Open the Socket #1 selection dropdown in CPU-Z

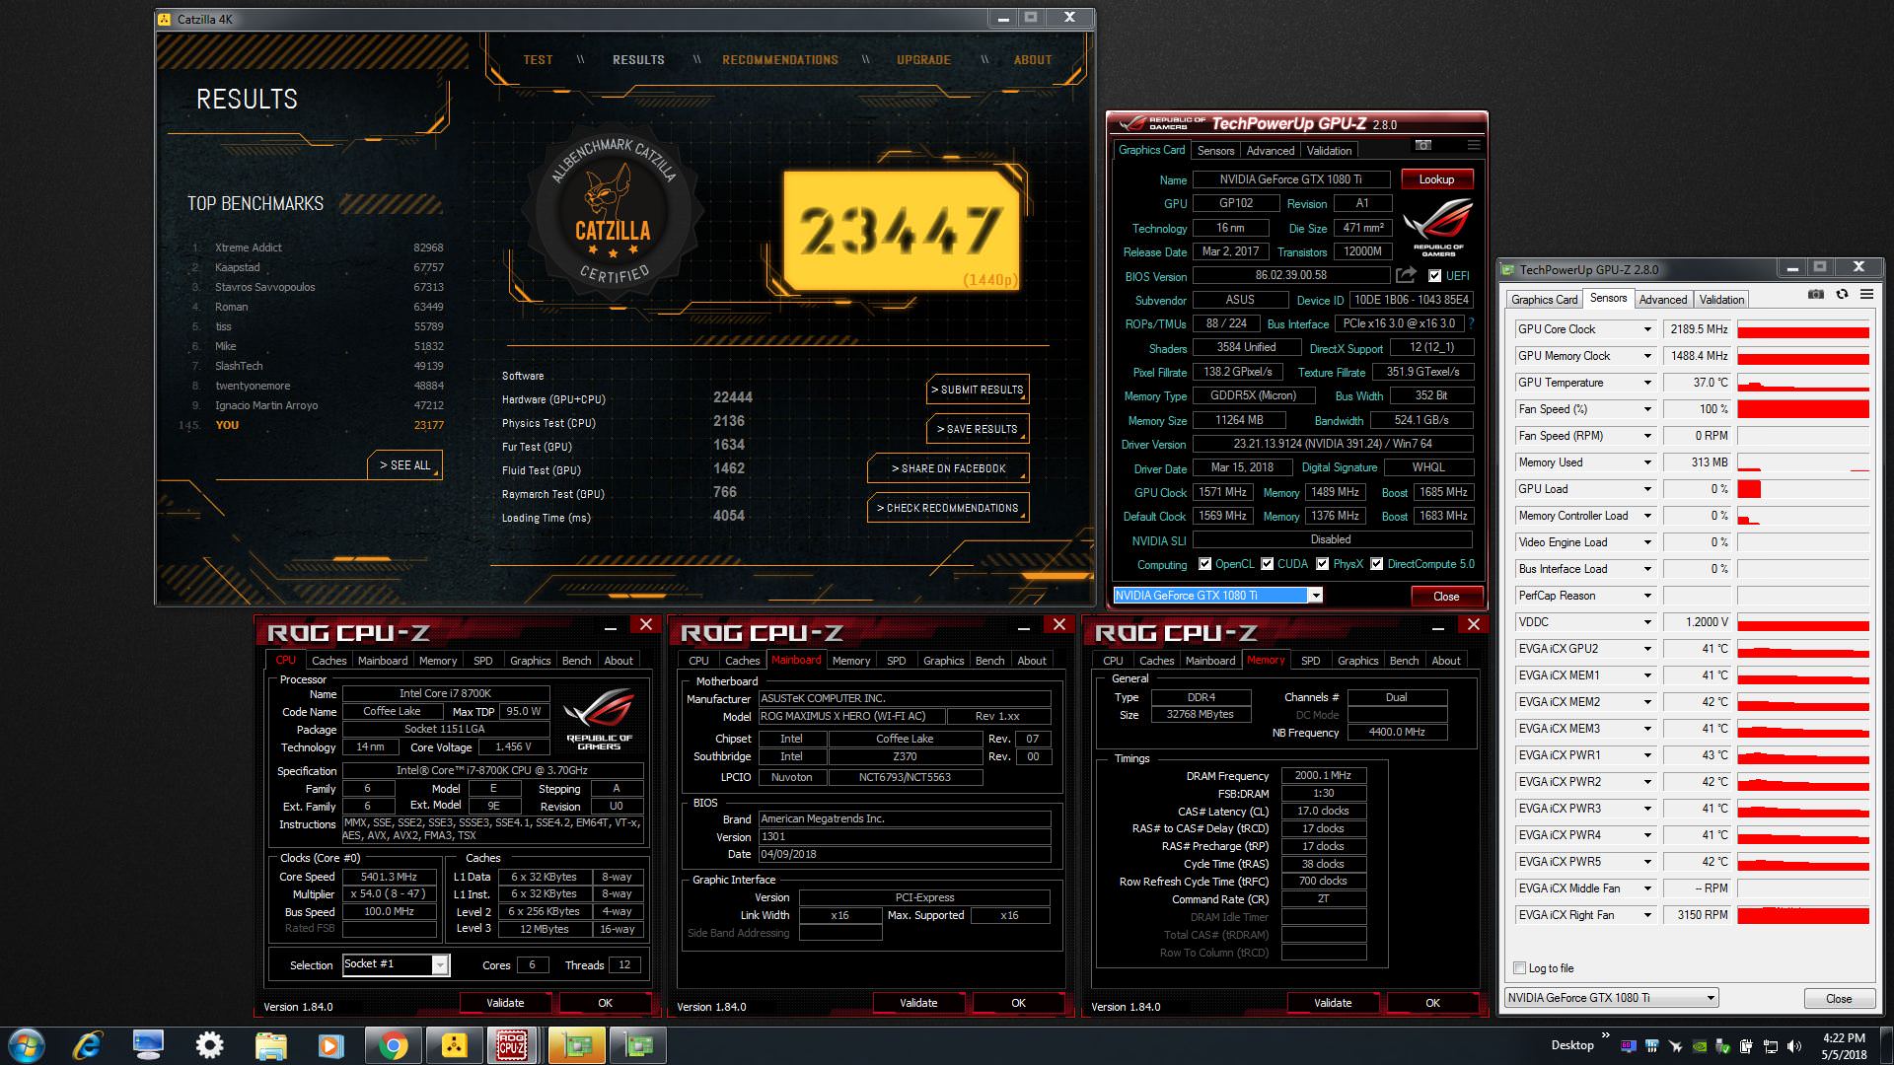[441, 964]
